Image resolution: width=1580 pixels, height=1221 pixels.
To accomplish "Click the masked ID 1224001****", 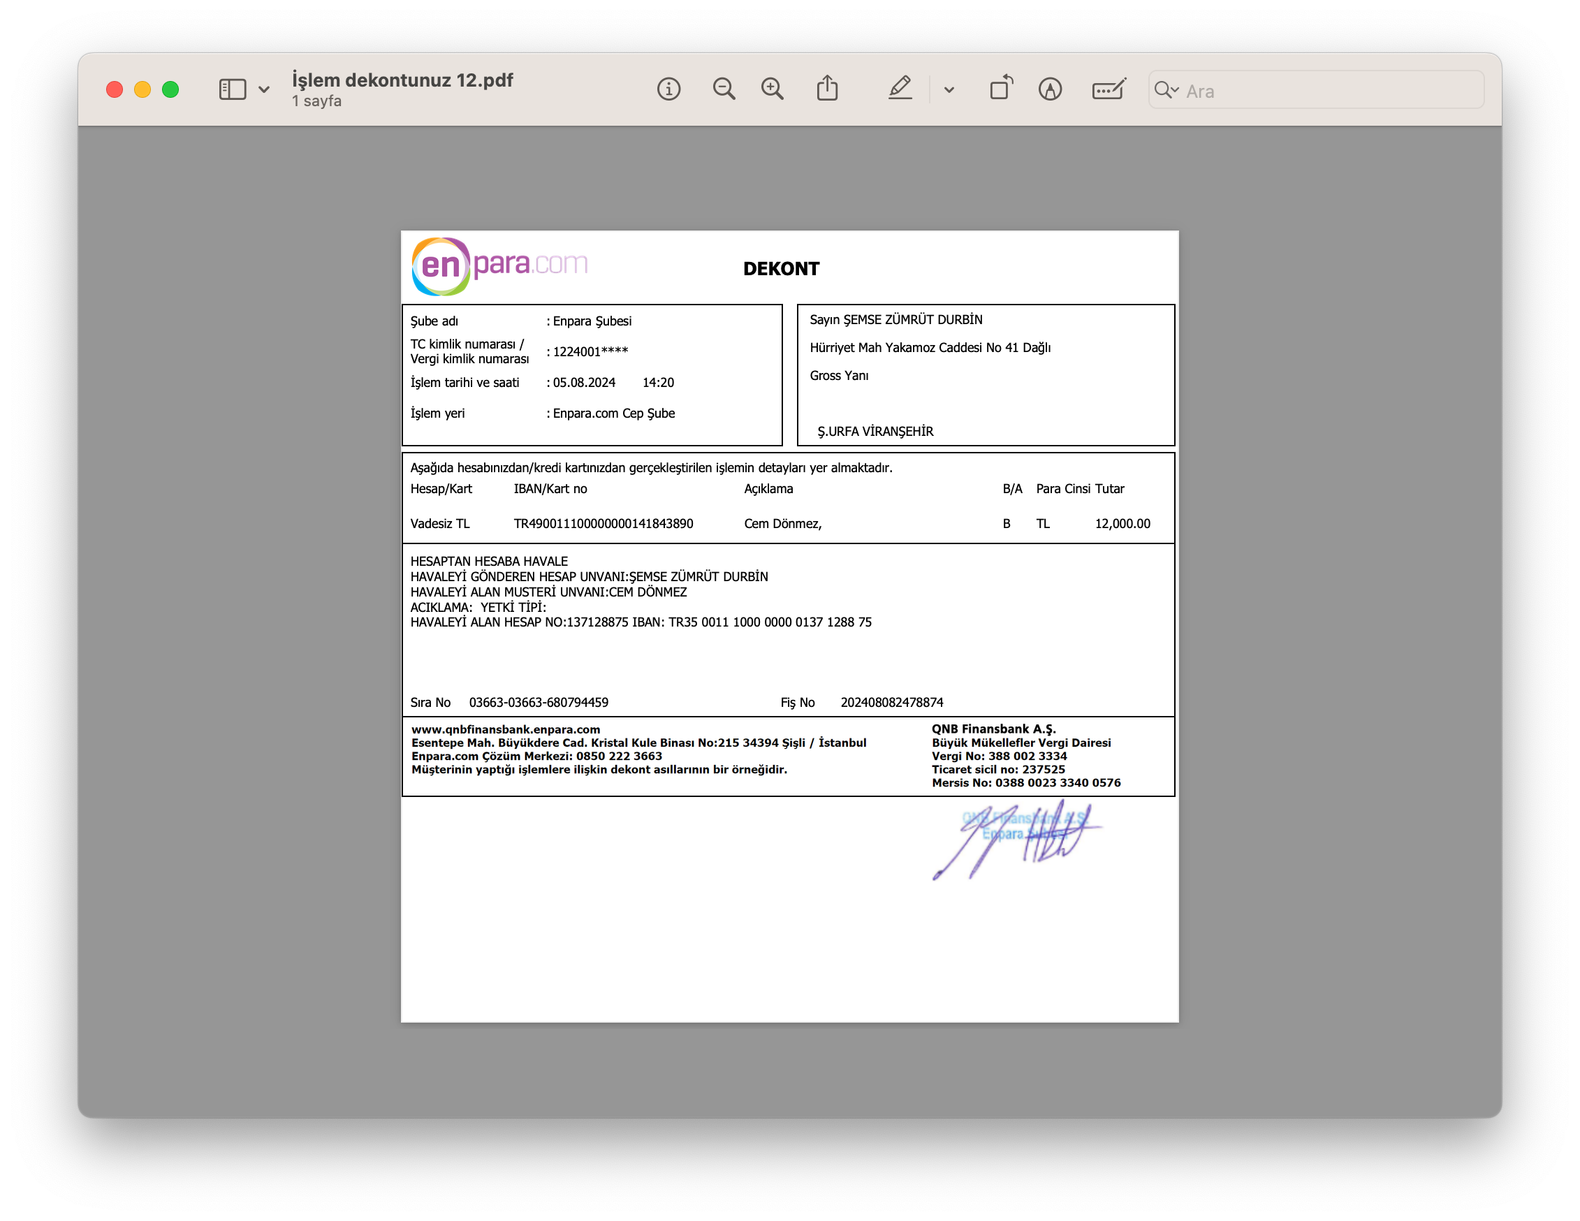I will point(590,351).
